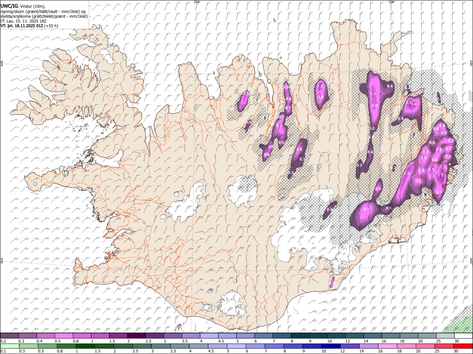This screenshot has height=354, width=473.
Task: Click the top-row legend swatch between 3 and 3.5
Action: (x=173, y=336)
